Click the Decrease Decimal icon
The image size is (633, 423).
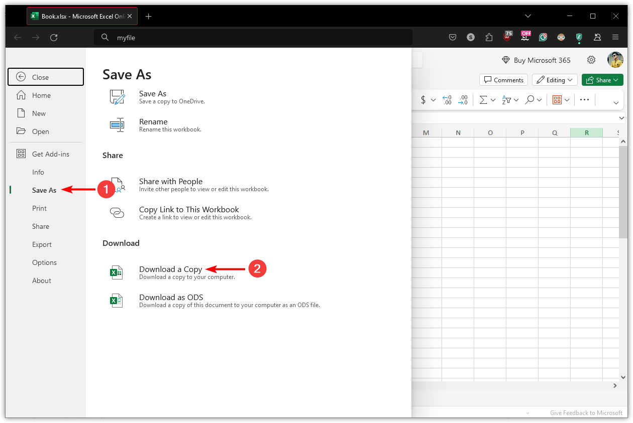pos(463,99)
